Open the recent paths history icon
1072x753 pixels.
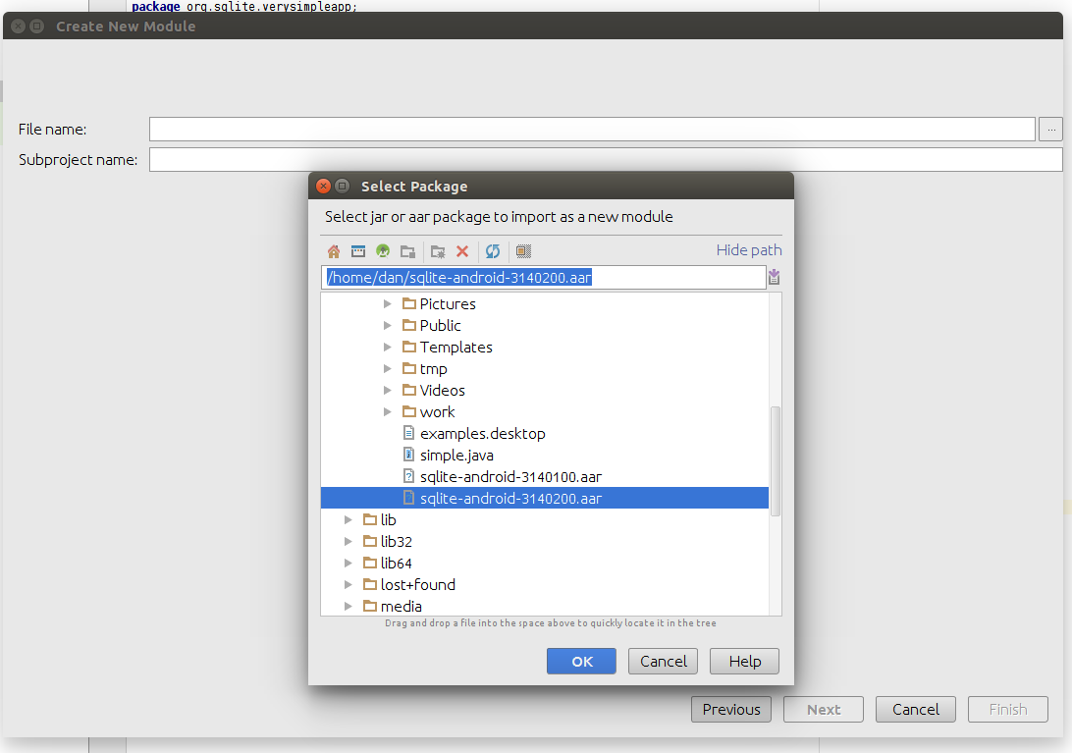[x=775, y=278]
